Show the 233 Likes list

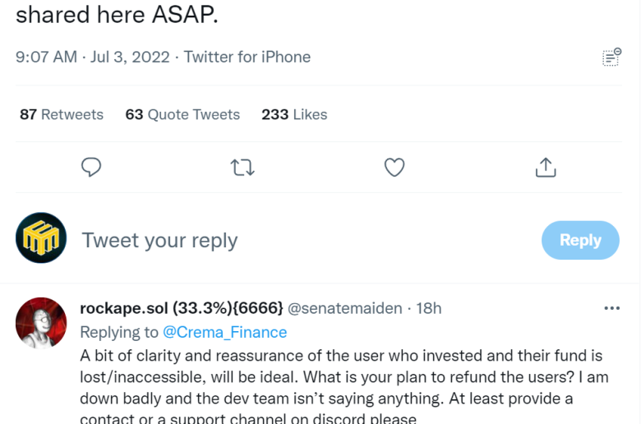(294, 114)
